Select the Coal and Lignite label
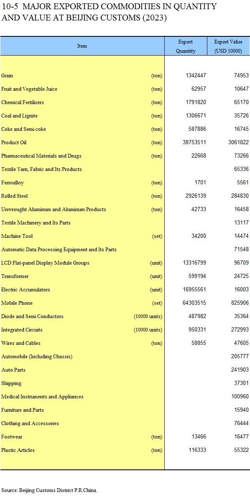 point(19,116)
